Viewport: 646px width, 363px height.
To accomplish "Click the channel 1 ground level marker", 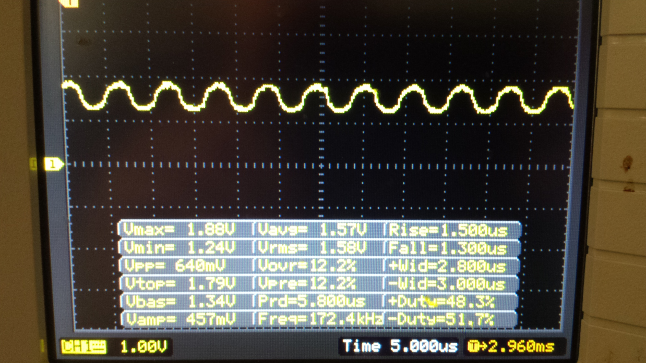I will click(x=53, y=164).
